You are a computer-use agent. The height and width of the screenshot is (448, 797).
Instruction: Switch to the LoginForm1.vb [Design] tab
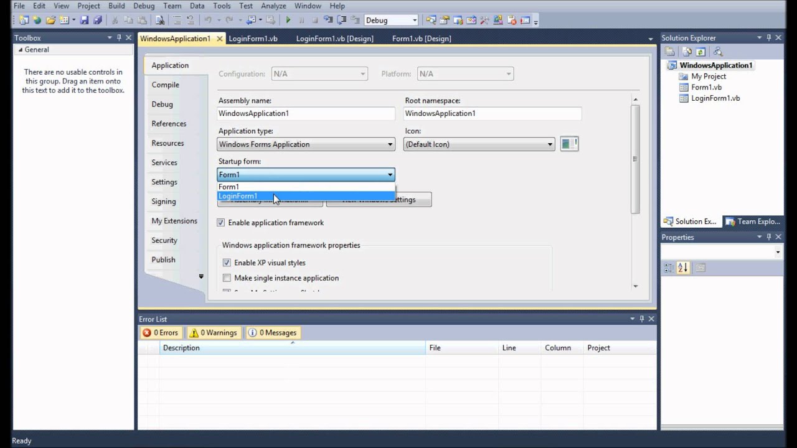point(334,39)
